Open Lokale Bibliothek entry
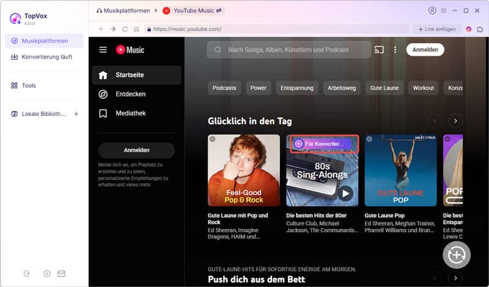489x287 pixels. pos(39,114)
